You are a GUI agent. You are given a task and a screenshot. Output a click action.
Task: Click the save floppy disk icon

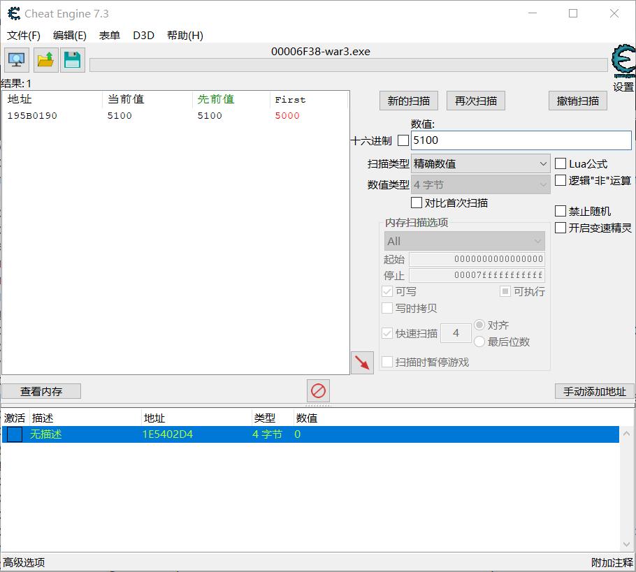[72, 60]
